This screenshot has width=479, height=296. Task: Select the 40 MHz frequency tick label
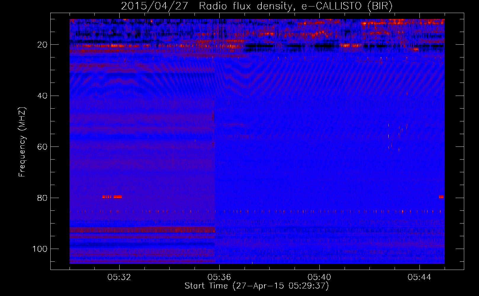[42, 96]
